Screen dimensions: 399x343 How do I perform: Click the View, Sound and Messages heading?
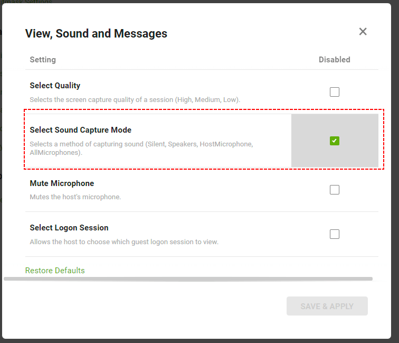point(96,34)
